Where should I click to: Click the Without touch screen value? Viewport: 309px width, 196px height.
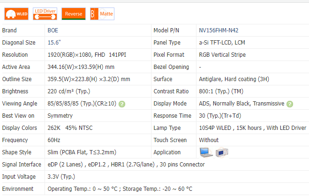(209, 140)
